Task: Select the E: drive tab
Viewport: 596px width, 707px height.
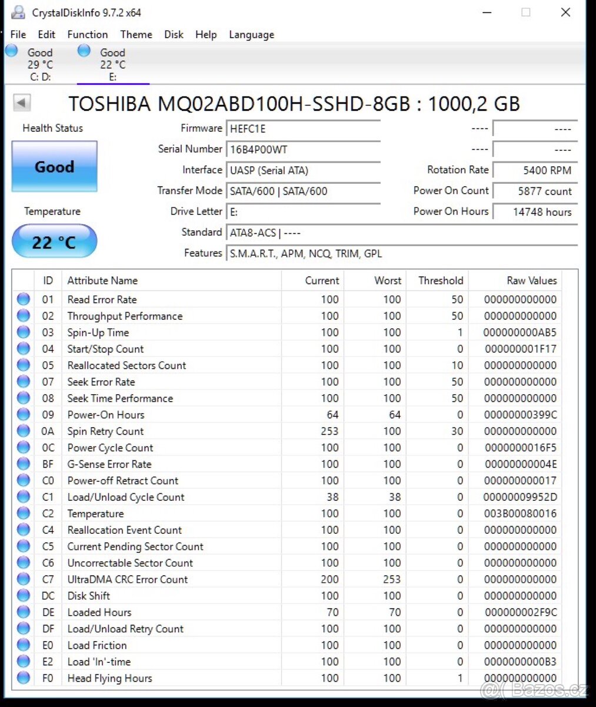Action: [112, 64]
